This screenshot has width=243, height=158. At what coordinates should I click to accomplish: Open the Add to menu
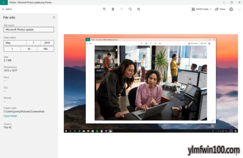(x=7, y=9)
